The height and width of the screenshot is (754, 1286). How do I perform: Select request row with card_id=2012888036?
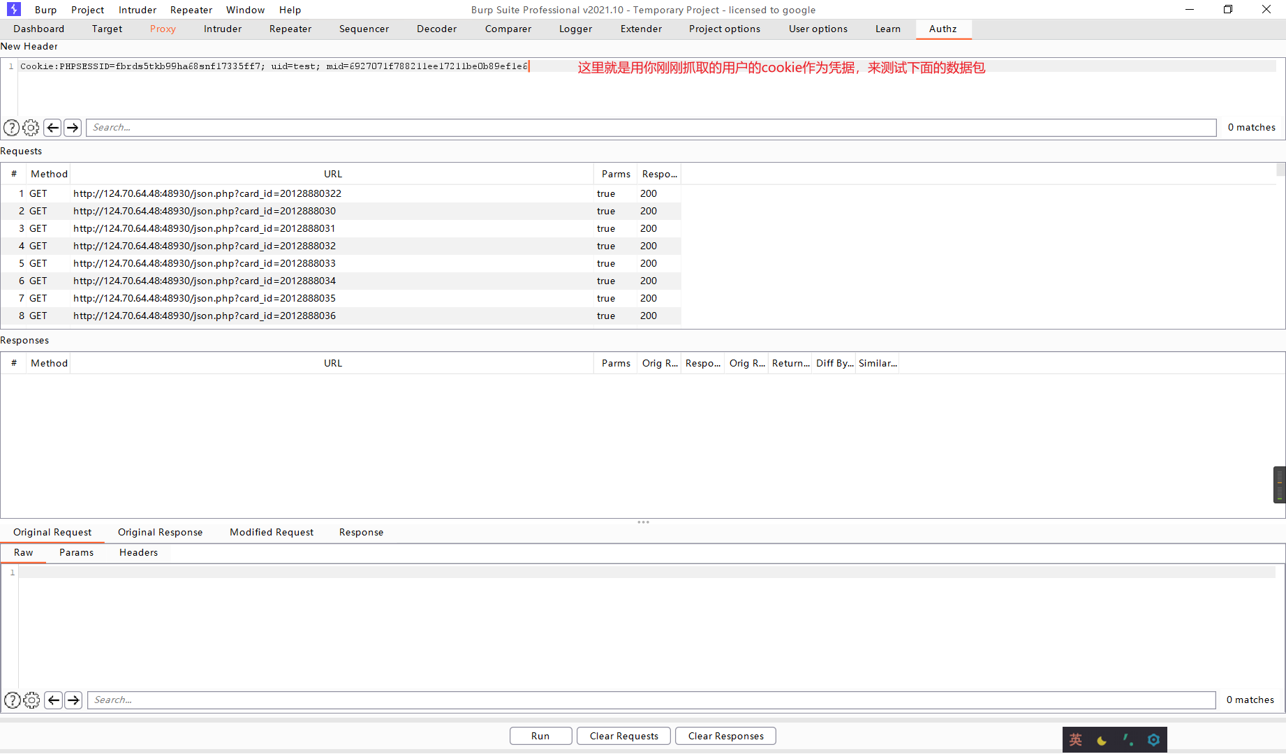click(341, 316)
